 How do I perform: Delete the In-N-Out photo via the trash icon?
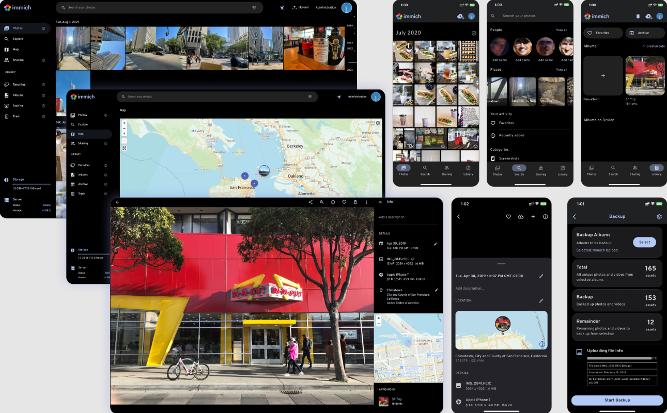coord(355,202)
